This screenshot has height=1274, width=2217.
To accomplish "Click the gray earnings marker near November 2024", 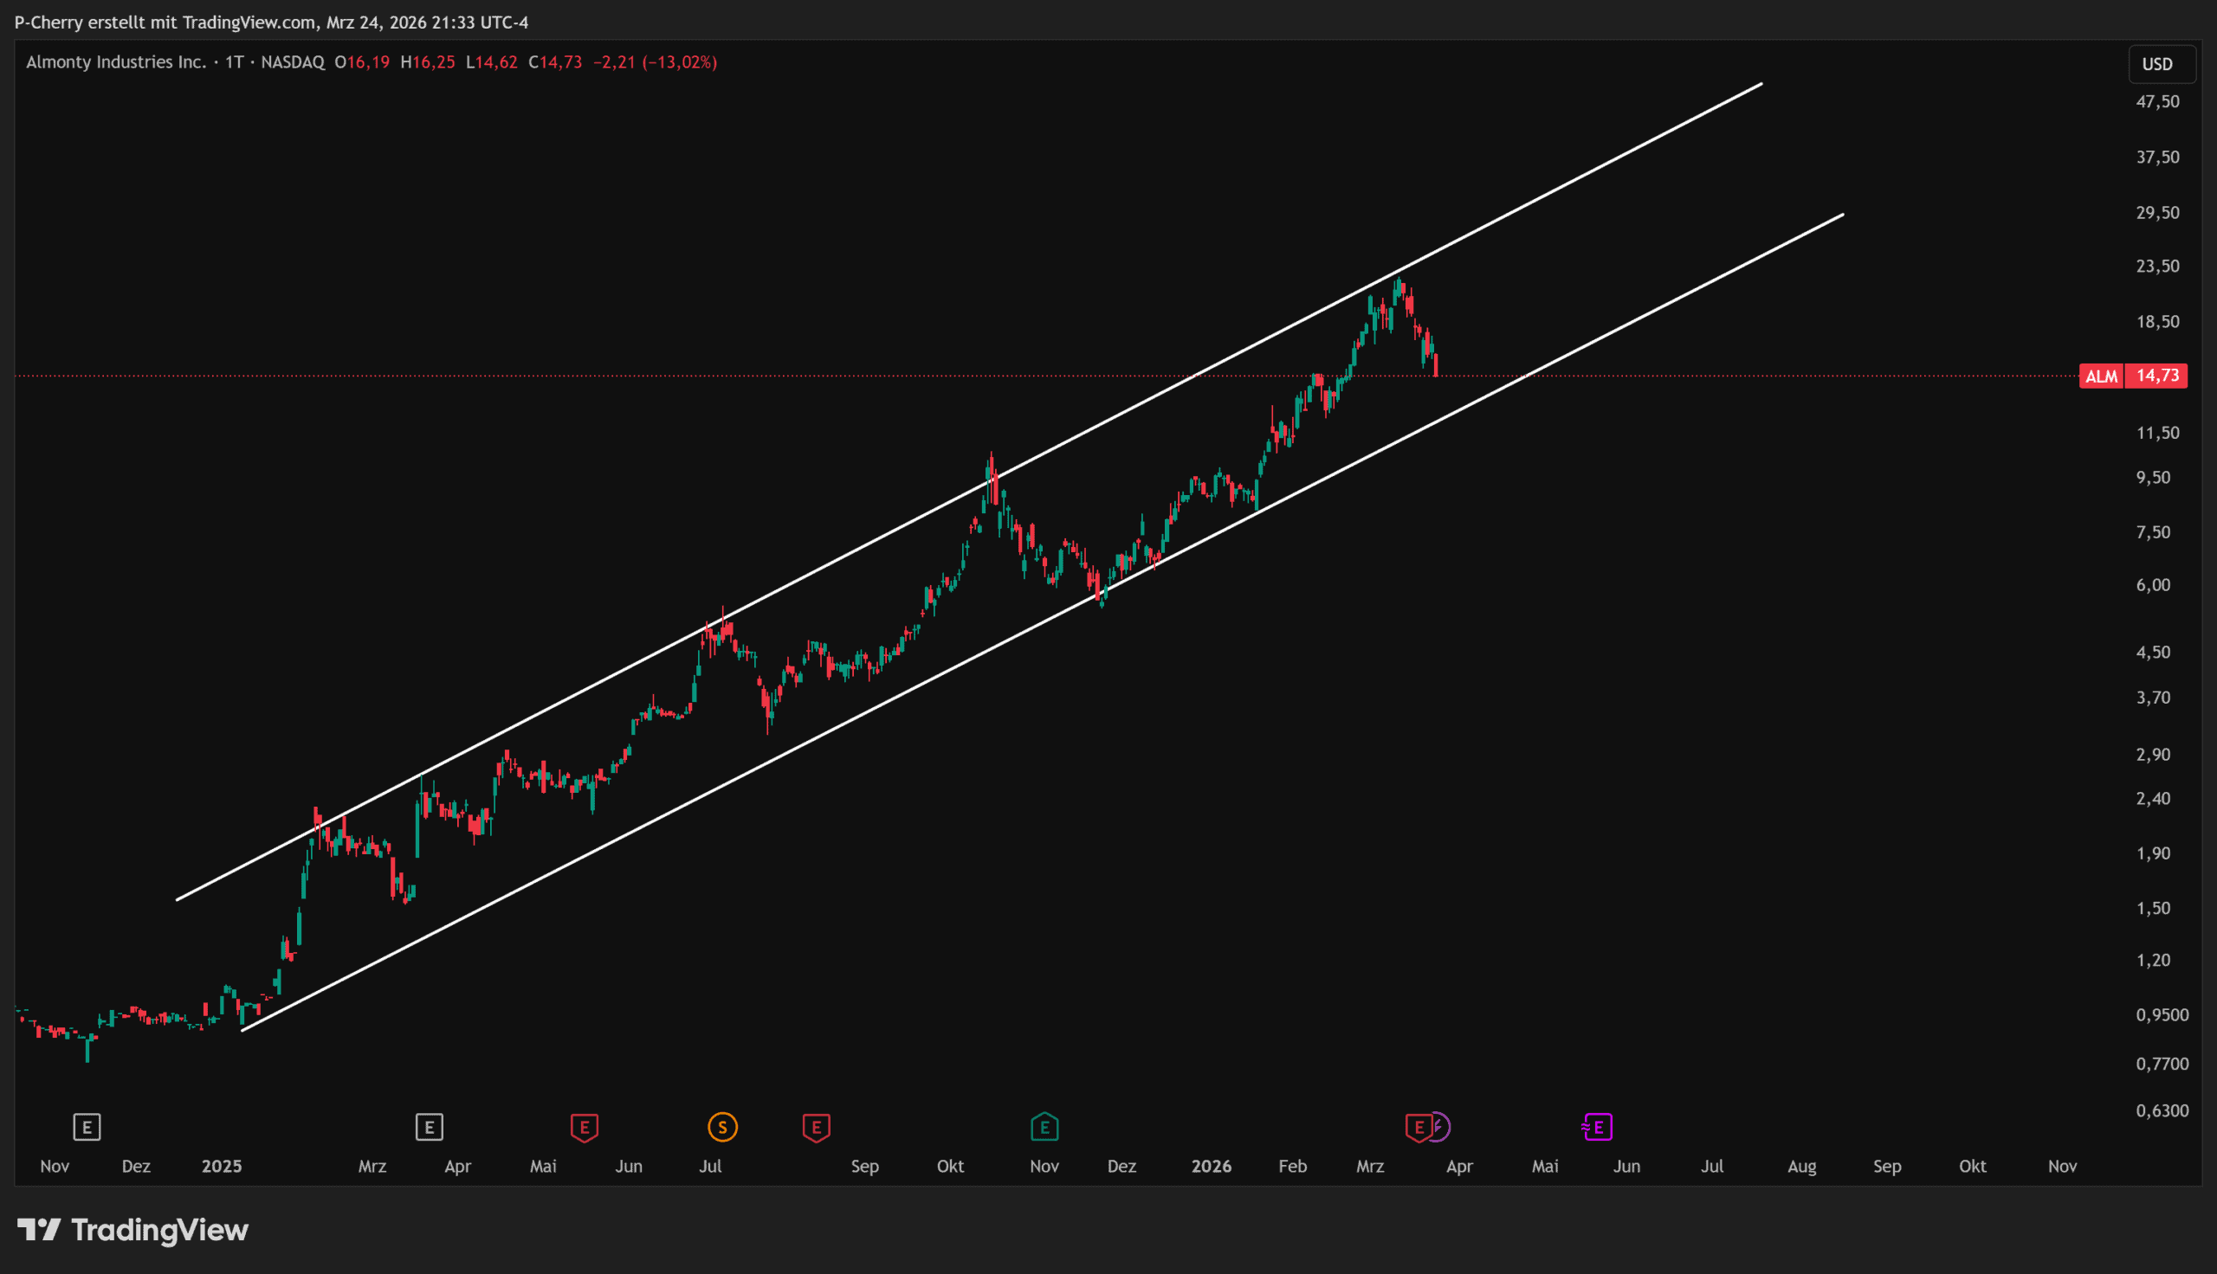I will (x=87, y=1127).
